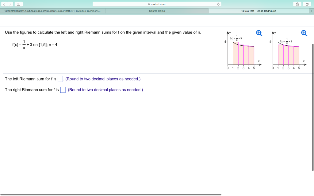Go back using the back arrow
Screen dimensions: 314x196
click(x=4, y=4)
